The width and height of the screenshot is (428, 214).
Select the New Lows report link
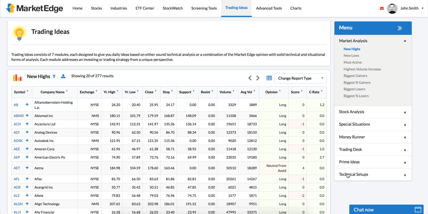351,56
